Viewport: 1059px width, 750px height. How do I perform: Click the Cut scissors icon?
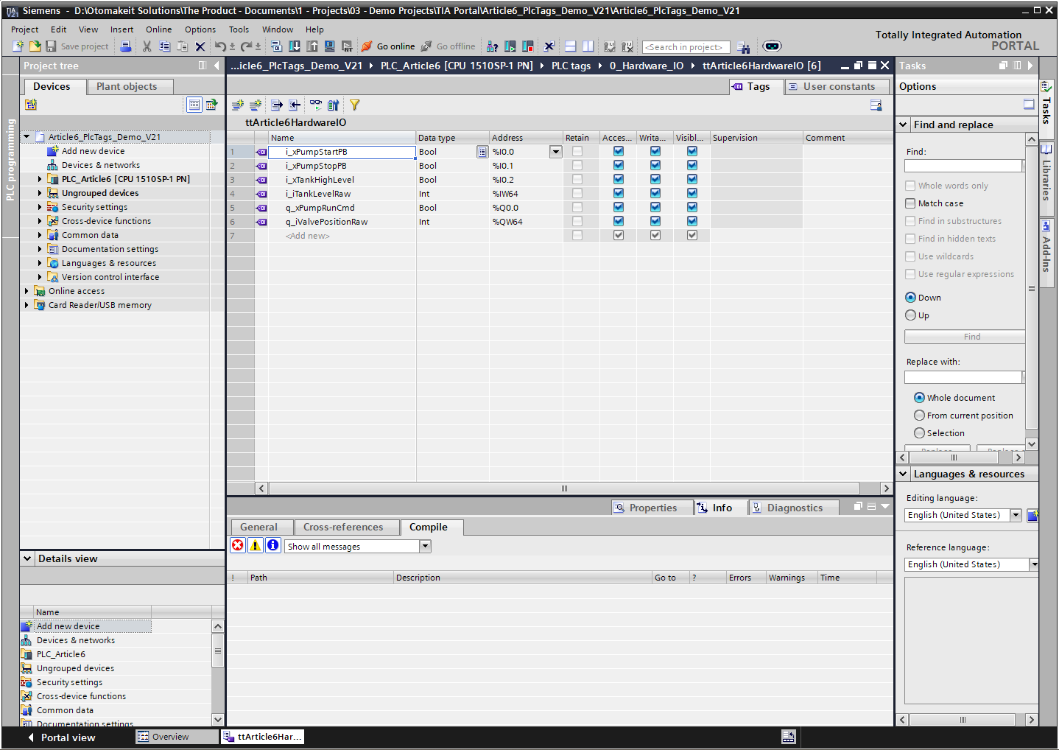pos(147,46)
